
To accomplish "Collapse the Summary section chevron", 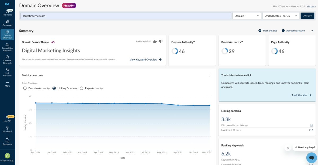I will point(312,31).
